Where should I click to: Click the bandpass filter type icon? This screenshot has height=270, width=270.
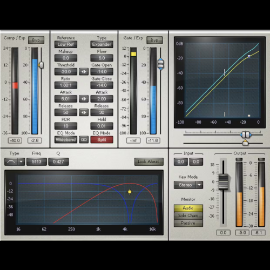[x=11, y=161]
